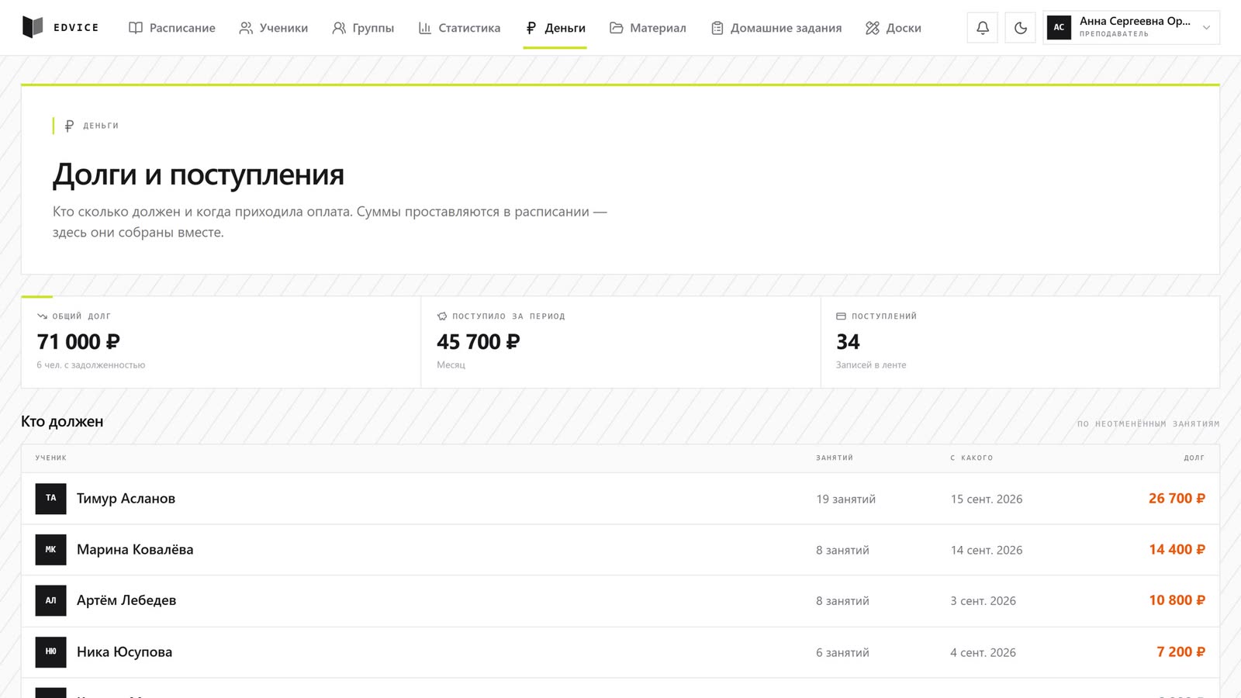Click the 7 200 ₽ debt amount
Screen dimensions: 1241x698
(x=1181, y=652)
